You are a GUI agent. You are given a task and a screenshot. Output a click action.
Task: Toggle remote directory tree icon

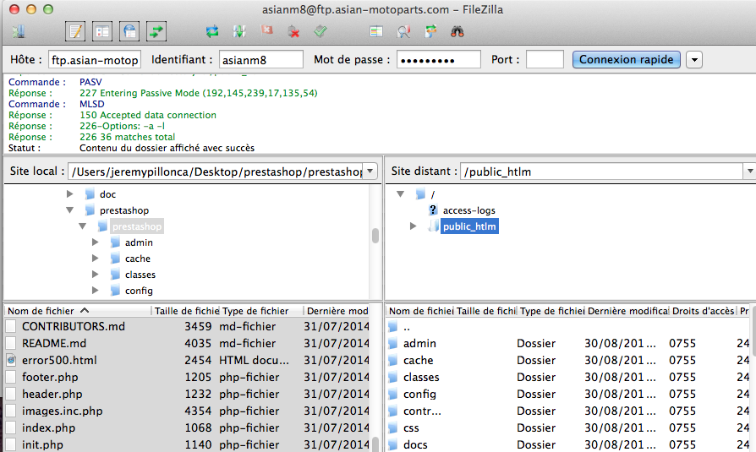pyautogui.click(x=129, y=32)
